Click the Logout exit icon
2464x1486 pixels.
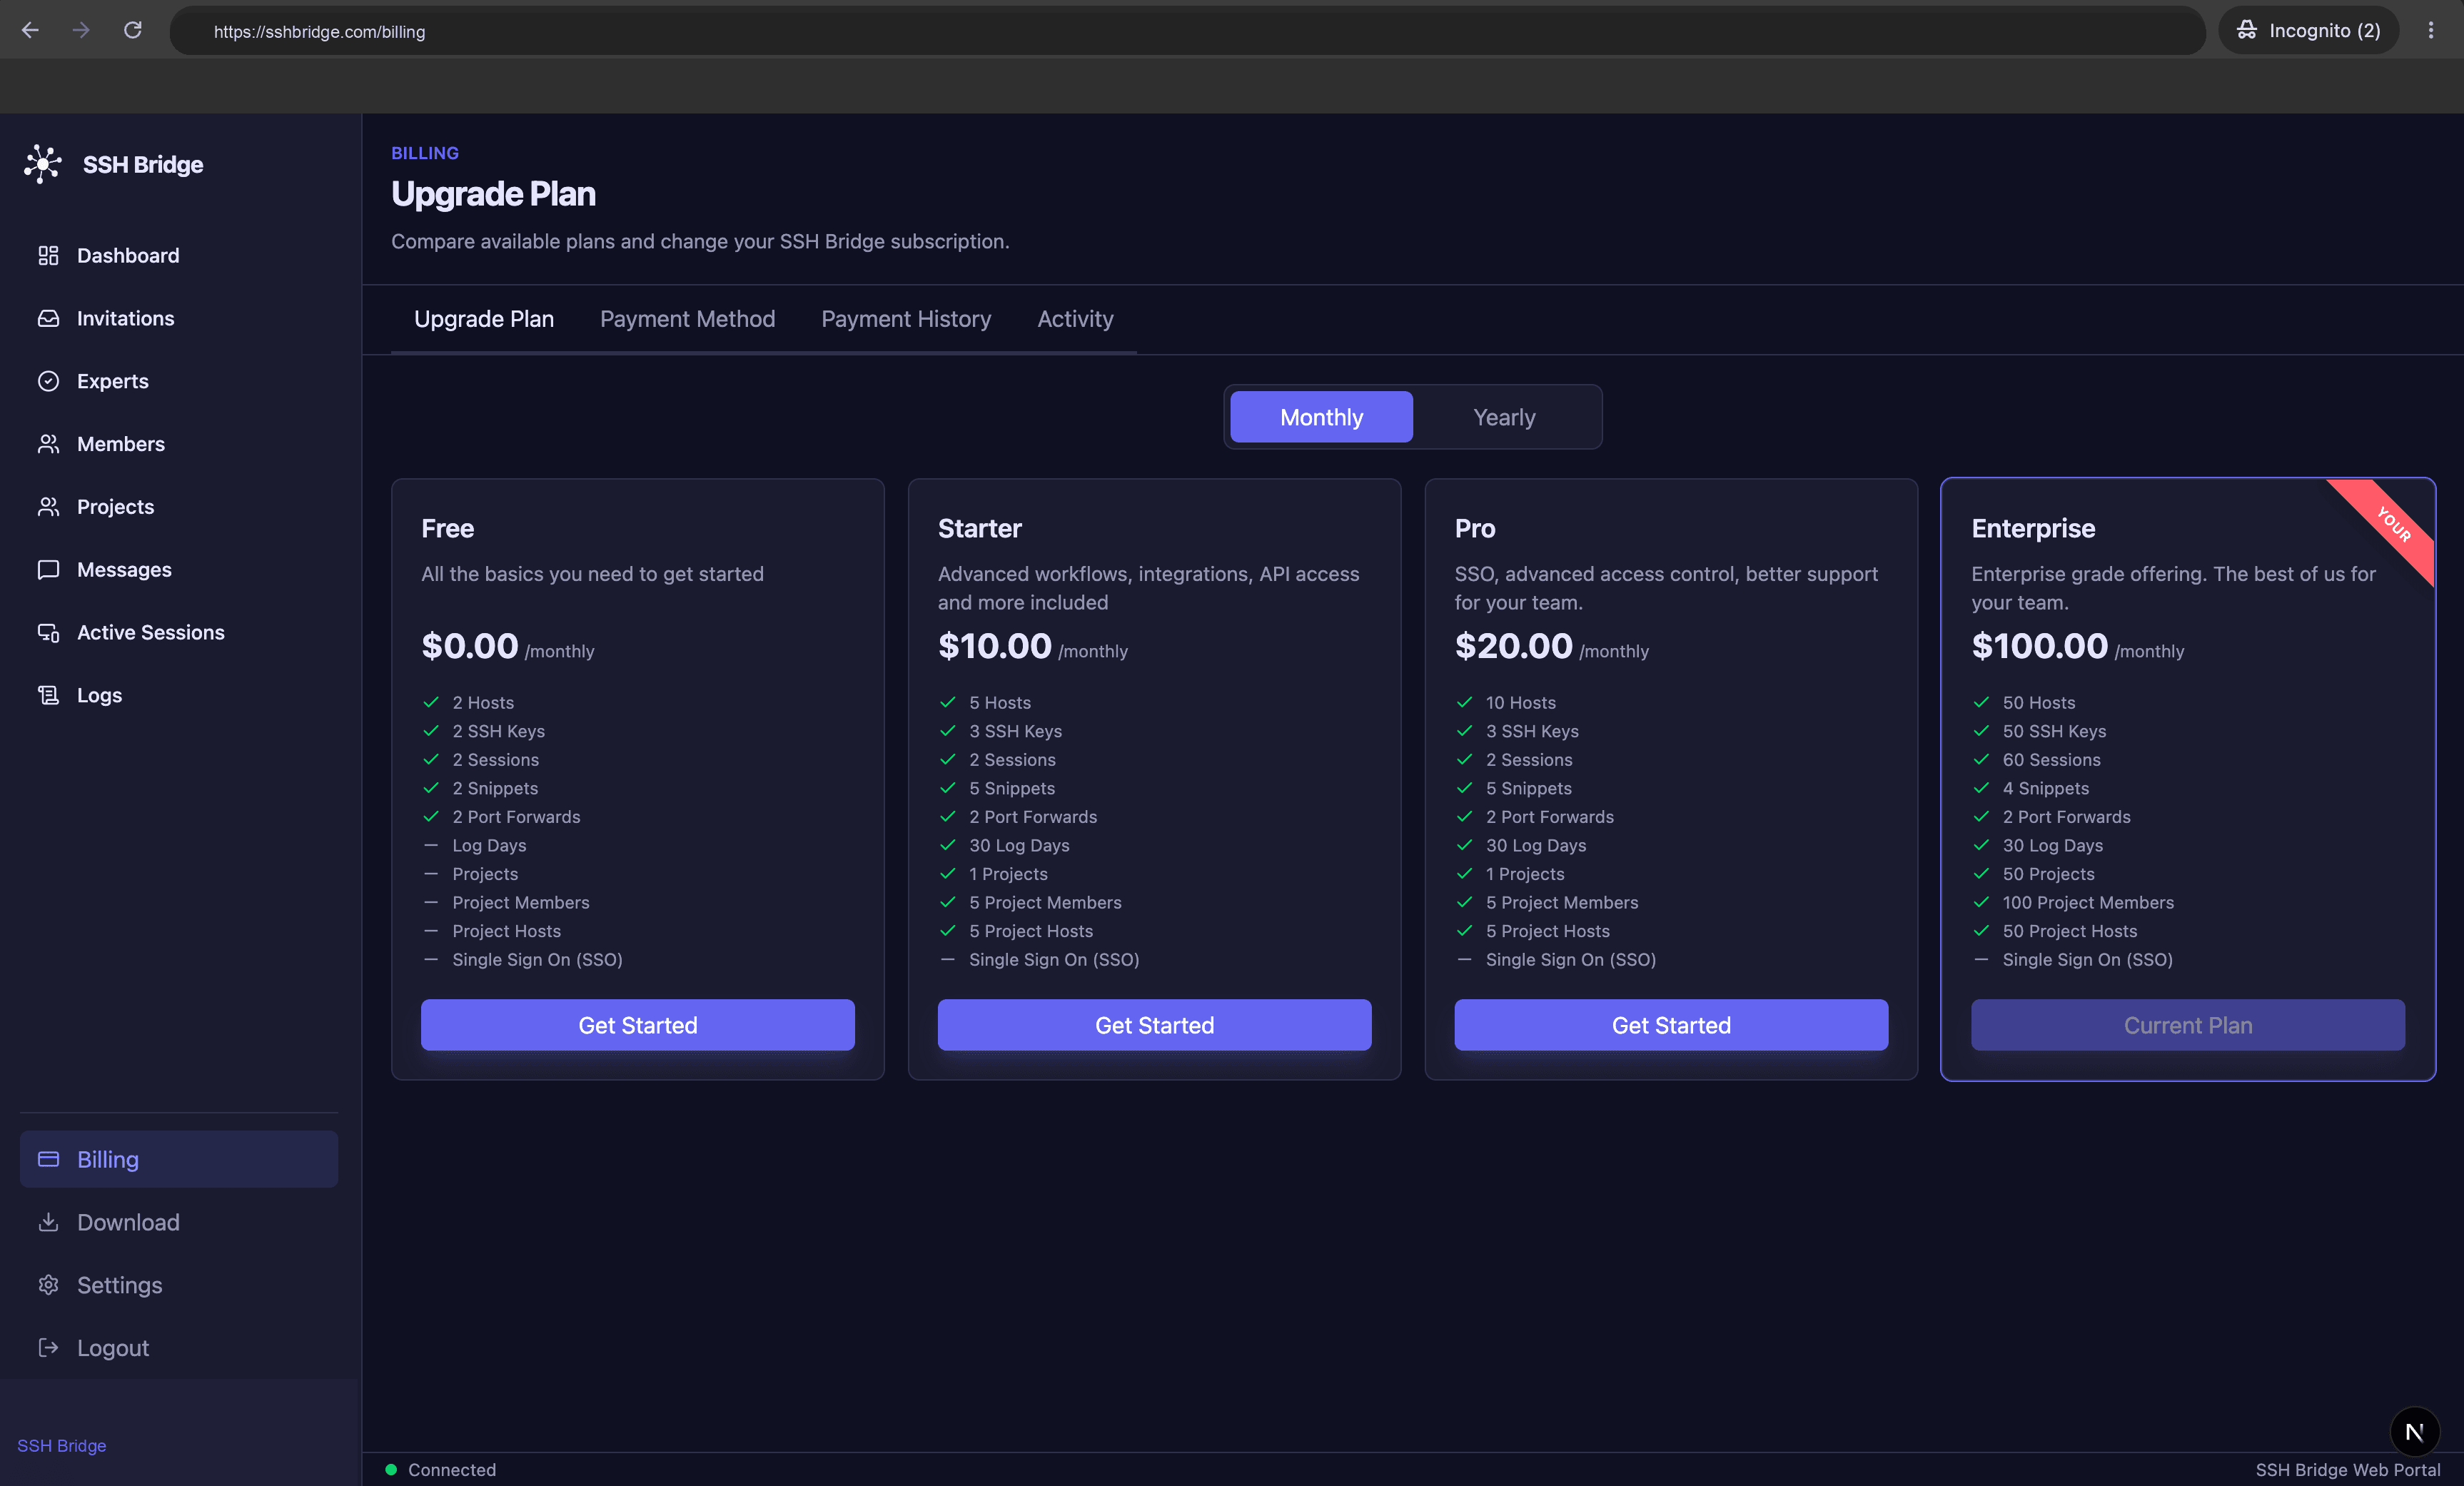[x=48, y=1348]
